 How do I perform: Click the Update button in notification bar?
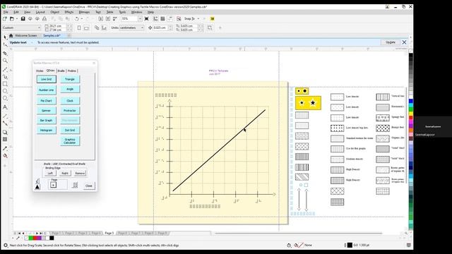(391, 42)
